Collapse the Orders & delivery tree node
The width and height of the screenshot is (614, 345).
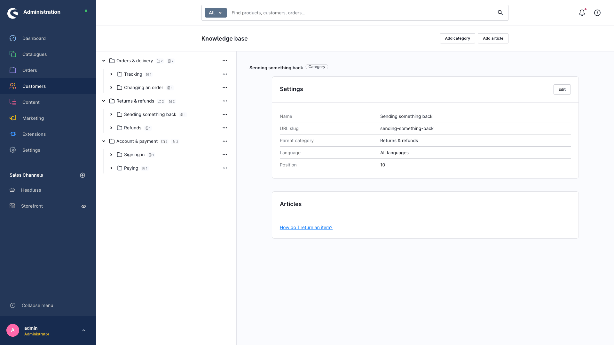104,61
